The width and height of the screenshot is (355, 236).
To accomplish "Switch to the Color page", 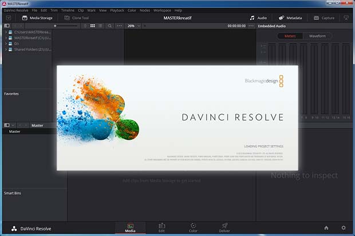I will [x=193, y=228].
